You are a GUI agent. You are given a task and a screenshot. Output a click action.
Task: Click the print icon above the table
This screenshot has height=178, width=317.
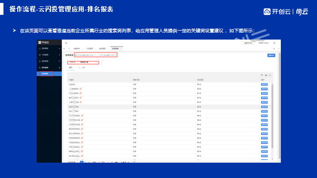(x=266, y=75)
